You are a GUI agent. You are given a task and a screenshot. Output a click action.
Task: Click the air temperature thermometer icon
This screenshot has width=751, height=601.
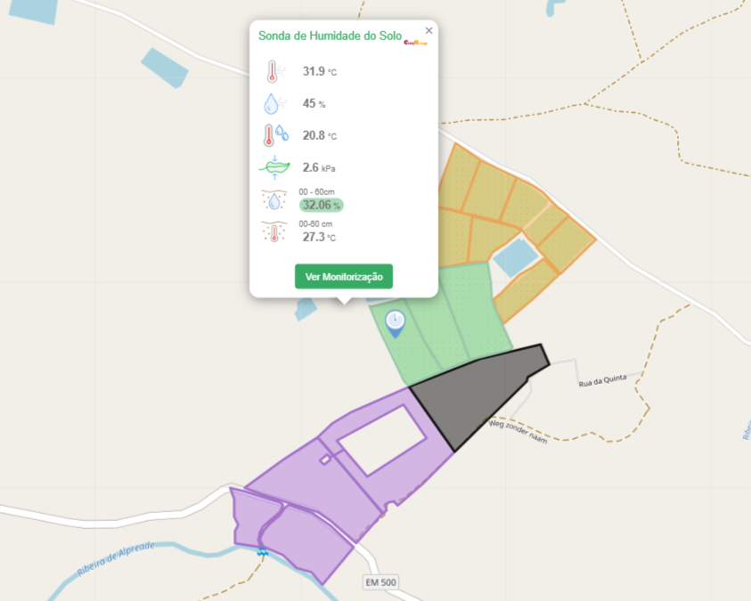tap(273, 72)
